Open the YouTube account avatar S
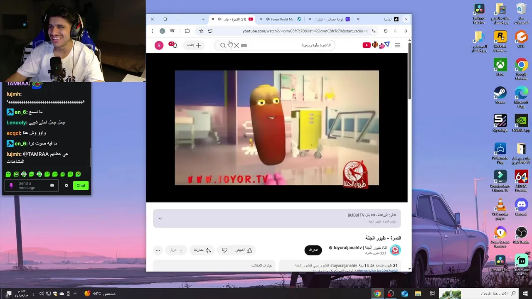The height and width of the screenshot is (299, 532). point(159,45)
